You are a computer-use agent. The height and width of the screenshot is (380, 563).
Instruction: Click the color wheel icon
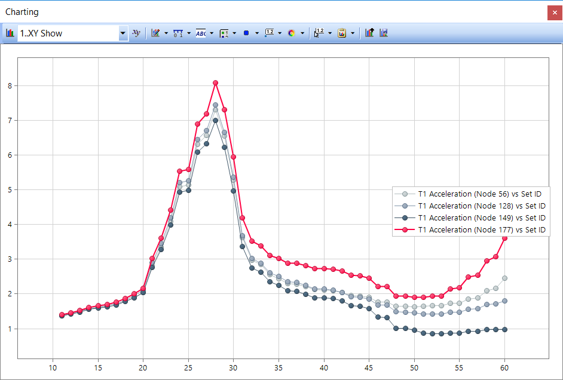coord(292,33)
